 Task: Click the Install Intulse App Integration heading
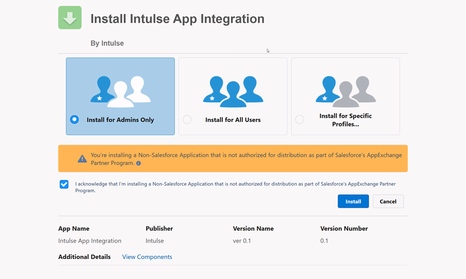point(178,19)
